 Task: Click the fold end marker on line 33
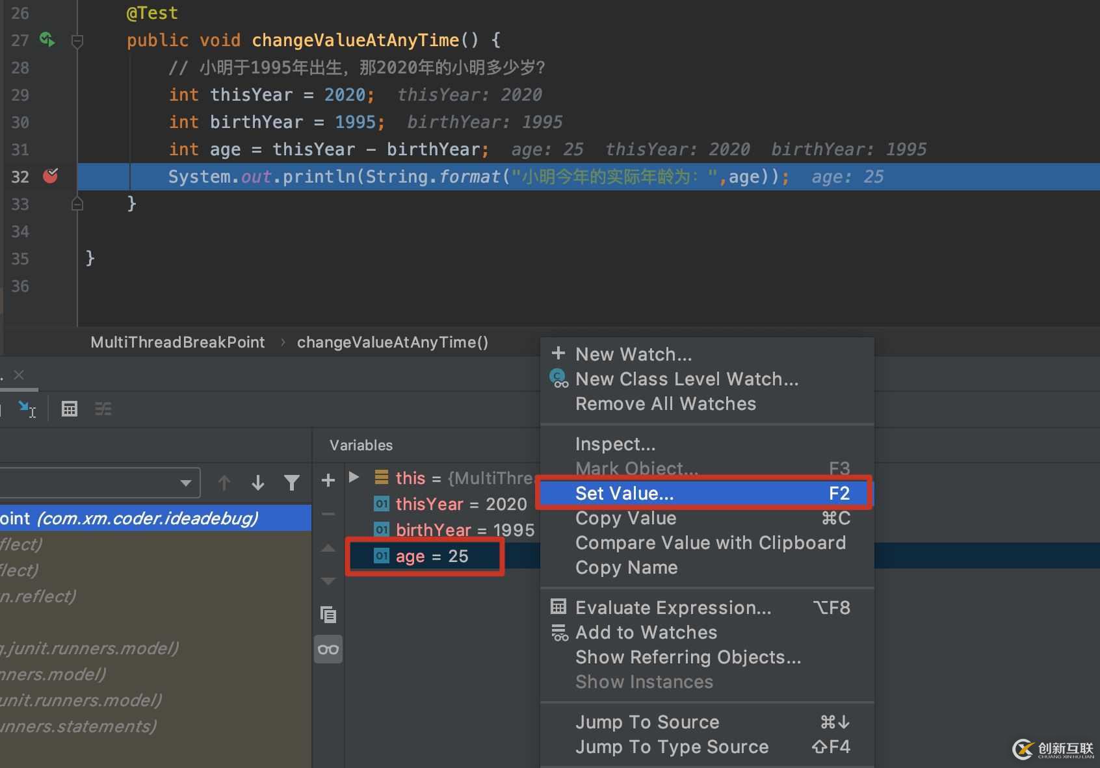77,204
